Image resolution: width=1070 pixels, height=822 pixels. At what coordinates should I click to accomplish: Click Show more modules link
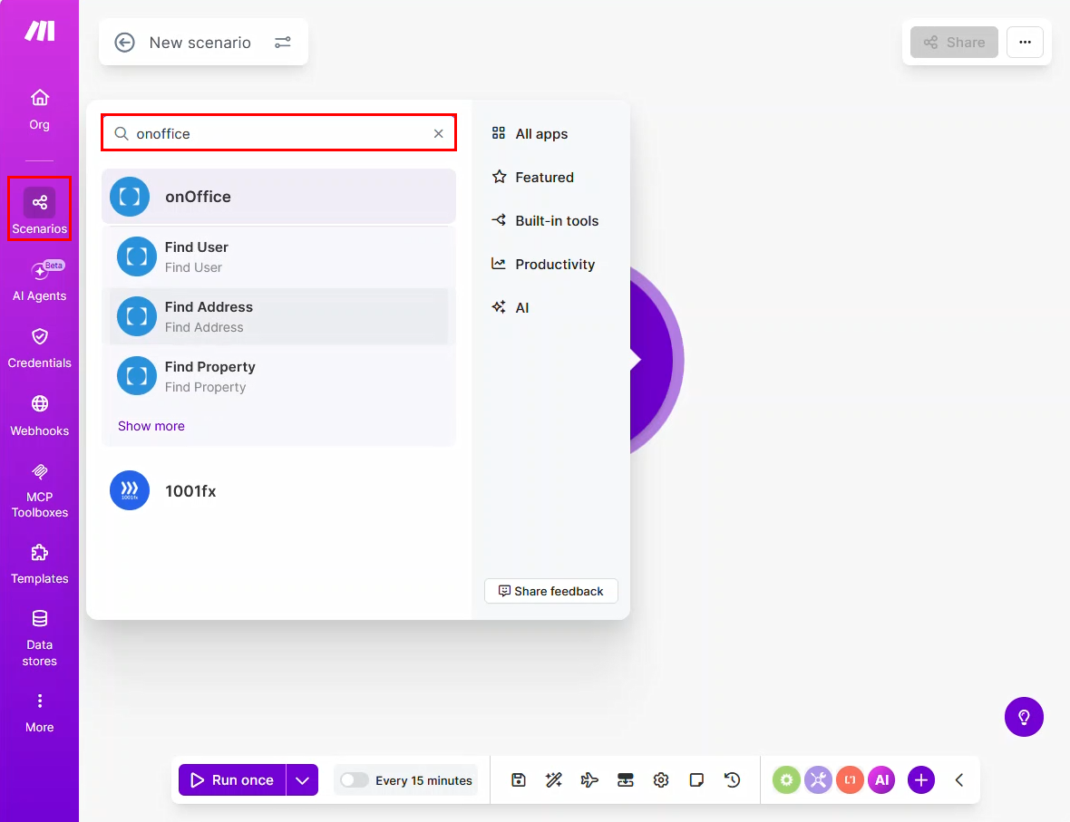(x=151, y=426)
